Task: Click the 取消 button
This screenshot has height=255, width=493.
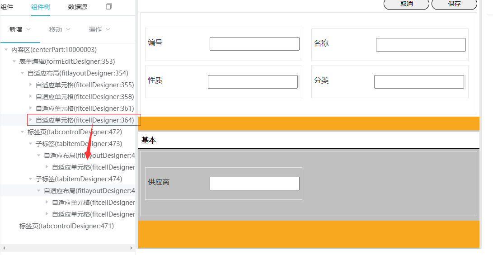Action: (x=406, y=4)
